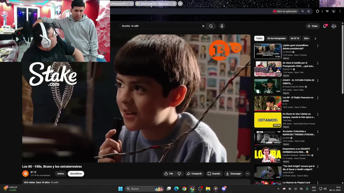Viewport: 344px width, 193px height.
Task: Open a new browser tab
Action: point(180,3)
